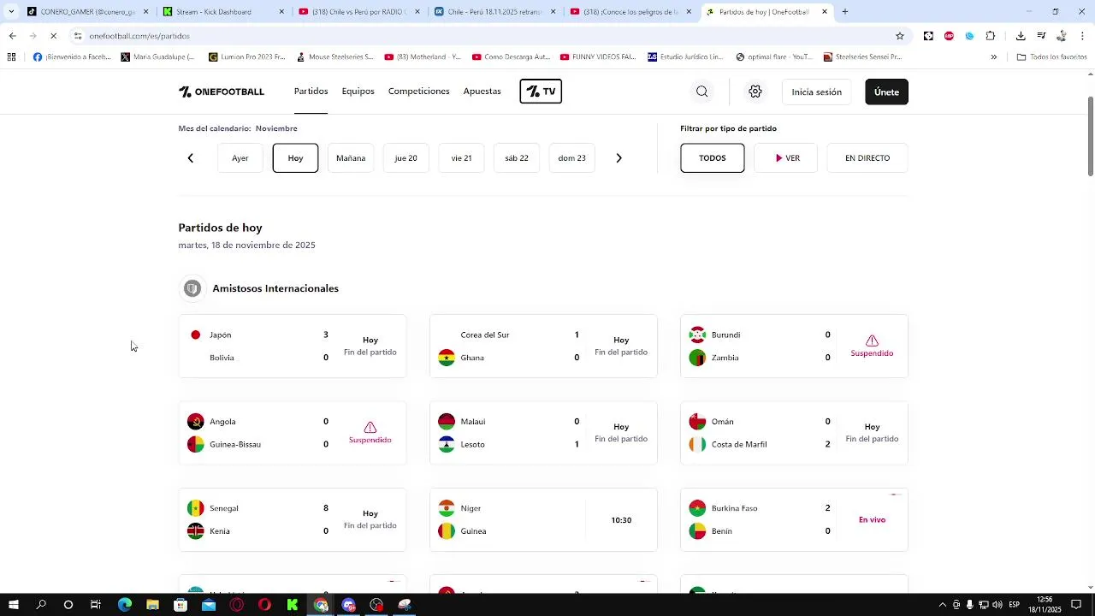The image size is (1095, 616).
Task: Open the tab search dropdown arrow
Action: click(x=11, y=12)
